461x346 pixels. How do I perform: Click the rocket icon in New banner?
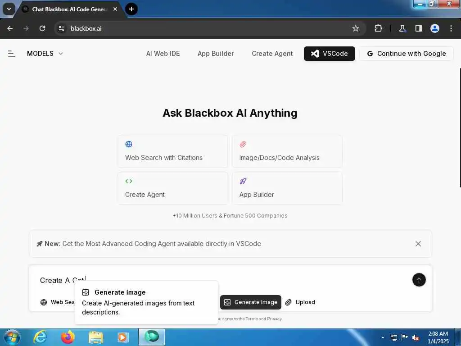(40, 244)
